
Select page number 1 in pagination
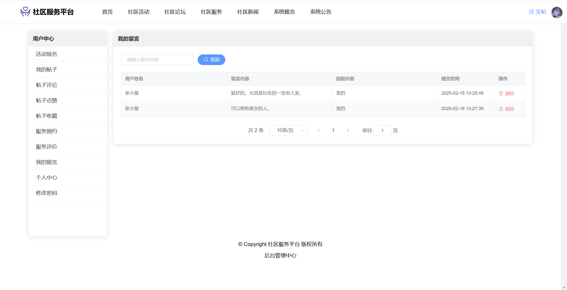click(333, 130)
